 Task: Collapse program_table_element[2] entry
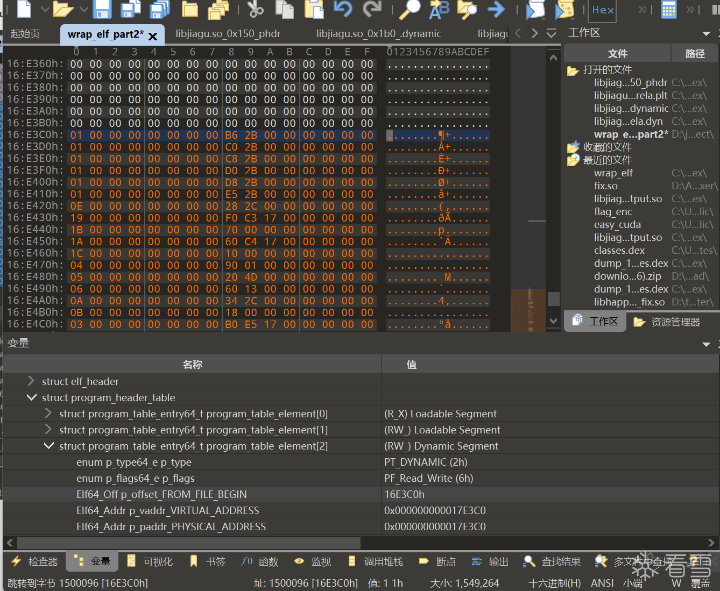click(x=48, y=445)
